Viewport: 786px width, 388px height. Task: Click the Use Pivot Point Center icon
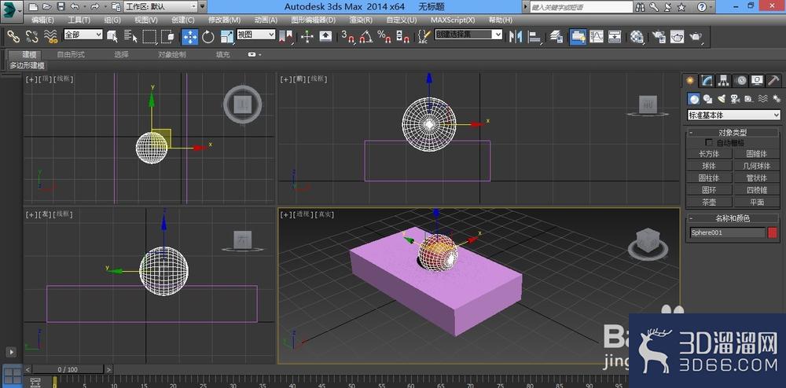286,36
